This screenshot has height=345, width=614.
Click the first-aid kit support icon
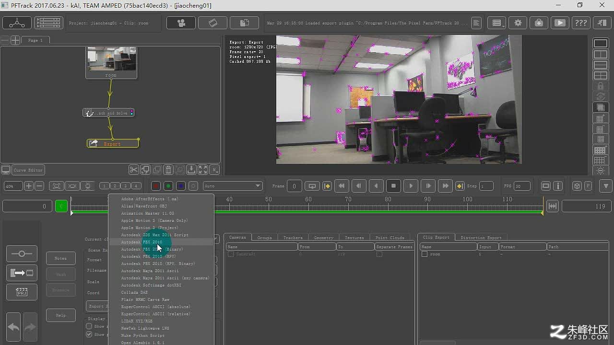(x=538, y=23)
